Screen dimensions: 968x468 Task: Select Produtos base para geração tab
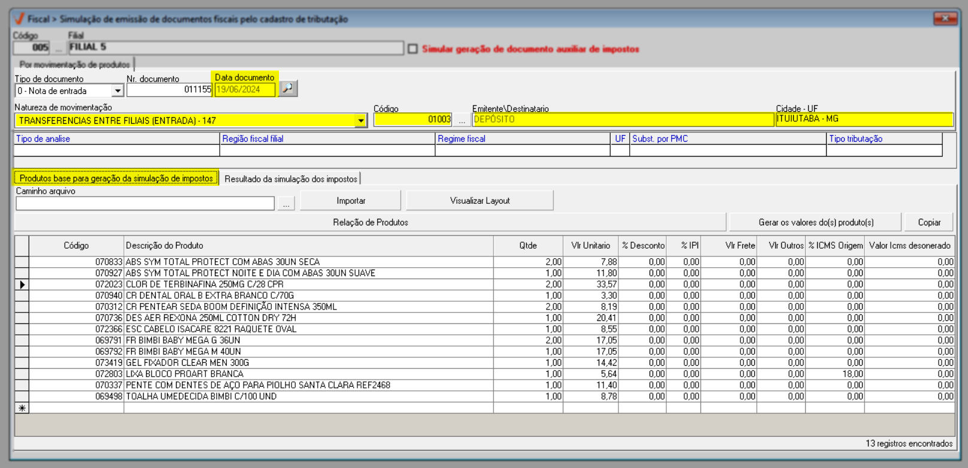point(116,178)
